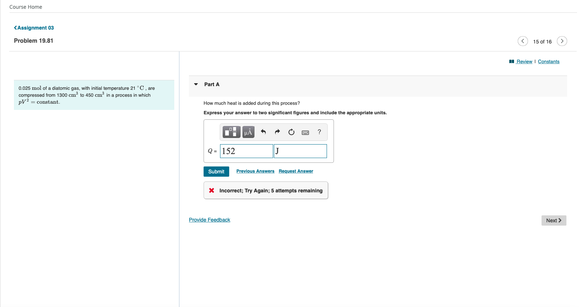Open Provide Feedback link
This screenshot has height=307, width=584.
pos(209,220)
